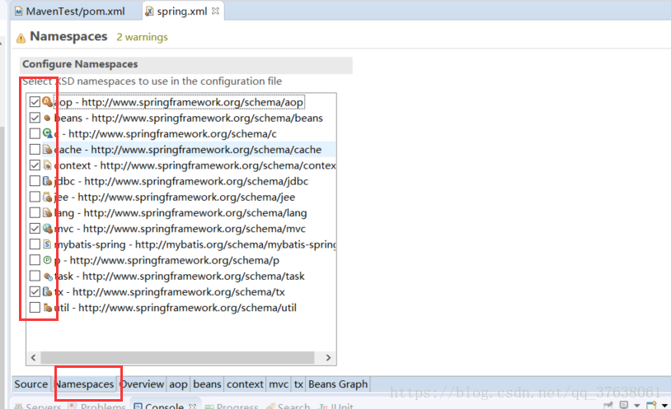Image resolution: width=671 pixels, height=409 pixels.
Task: Click the util namespace icon
Action: coord(48,308)
